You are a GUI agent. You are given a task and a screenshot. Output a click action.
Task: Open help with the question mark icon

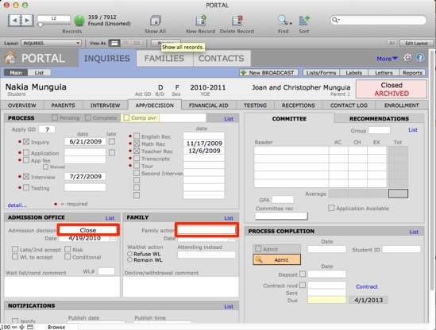[420, 58]
